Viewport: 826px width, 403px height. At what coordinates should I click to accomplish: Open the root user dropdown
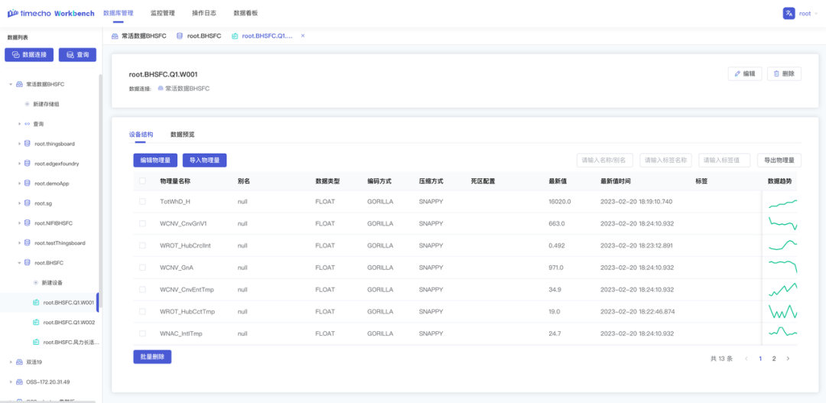pyautogui.click(x=808, y=14)
